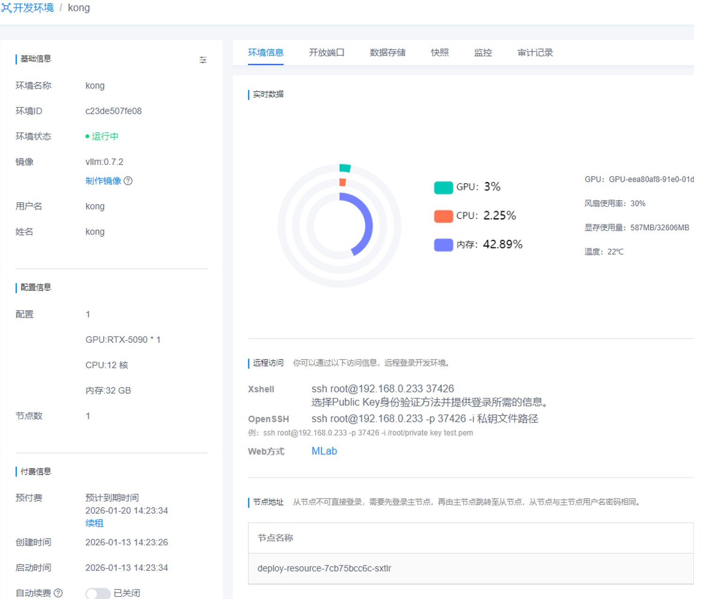Switch to the 监控 tab
This screenshot has height=599, width=715.
483,53
